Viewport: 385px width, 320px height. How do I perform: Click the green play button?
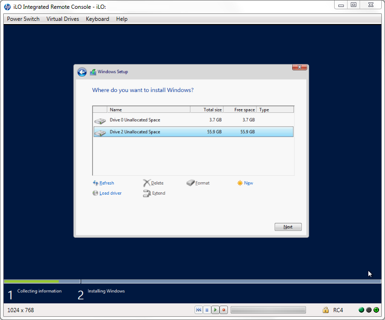215,310
